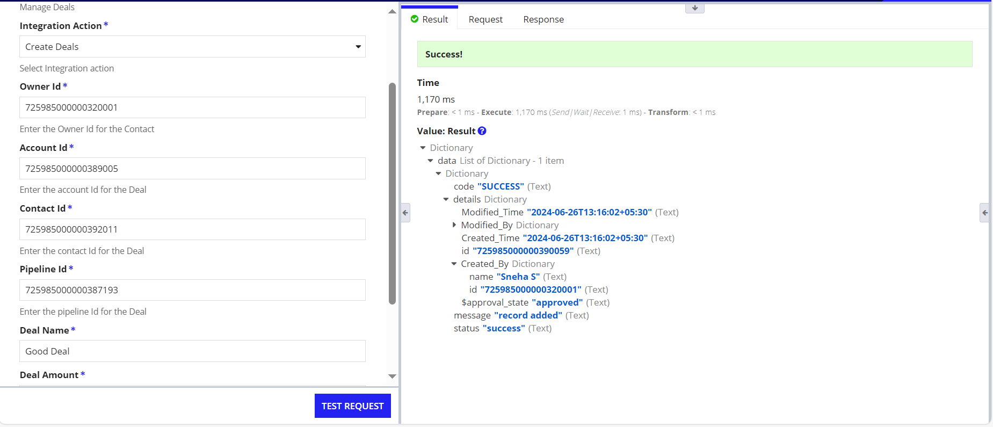Viewport: 993px width, 427px height.
Task: Click the green check icon on the Result tab
Action: [415, 19]
